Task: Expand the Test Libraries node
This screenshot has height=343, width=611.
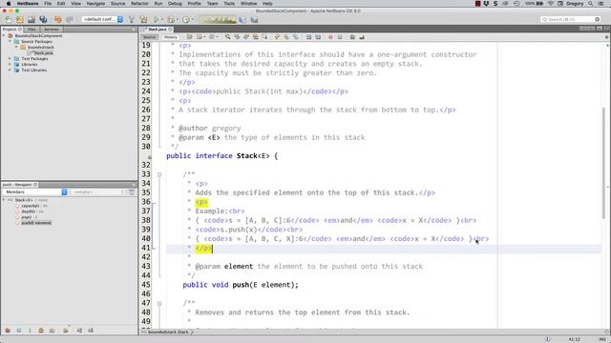Action: pos(11,71)
